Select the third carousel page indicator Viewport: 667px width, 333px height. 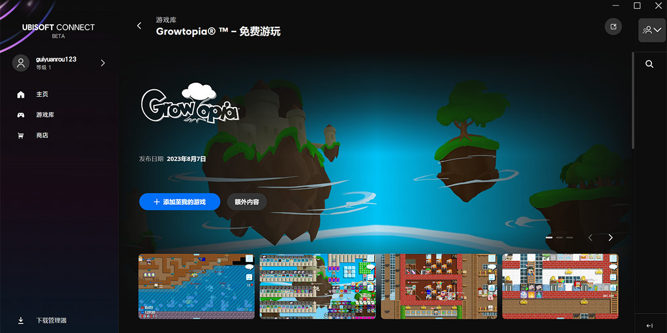click(569, 238)
